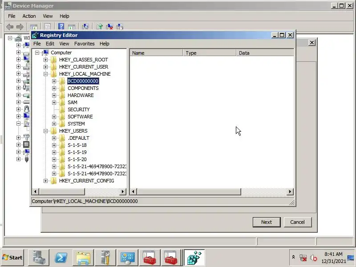Expand the S-1-5-20 key
The width and height of the screenshot is (356, 267).
pos(54,159)
